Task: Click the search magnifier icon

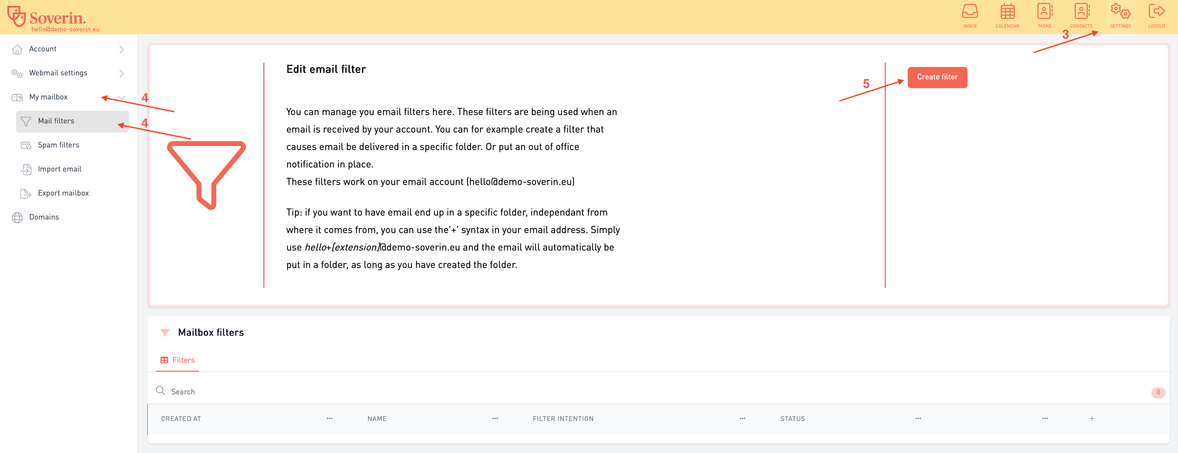Action: click(x=160, y=391)
